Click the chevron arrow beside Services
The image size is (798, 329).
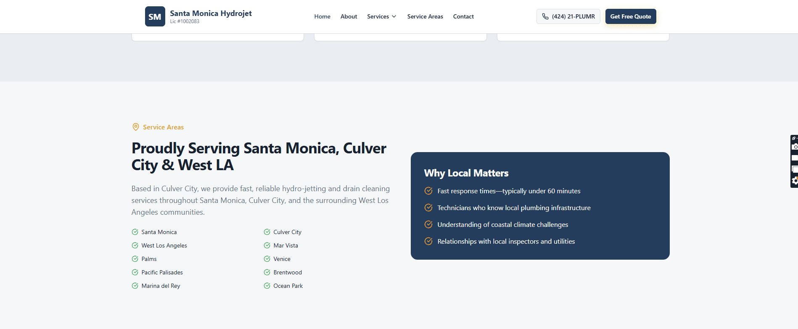click(394, 16)
